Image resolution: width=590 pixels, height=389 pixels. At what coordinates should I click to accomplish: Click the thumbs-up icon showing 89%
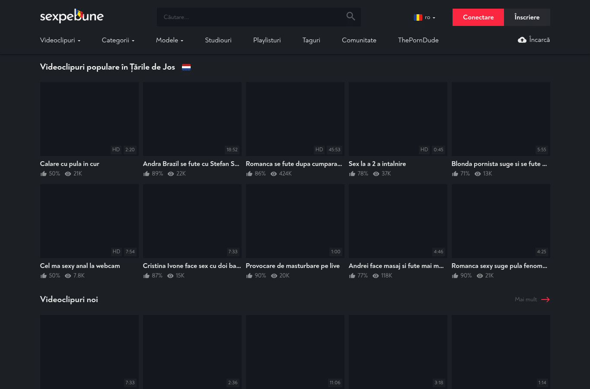tap(147, 174)
